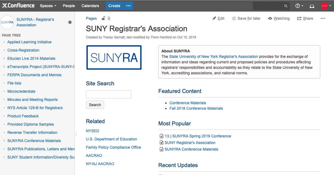
Task: Click the Share button
Action: click(305, 18)
